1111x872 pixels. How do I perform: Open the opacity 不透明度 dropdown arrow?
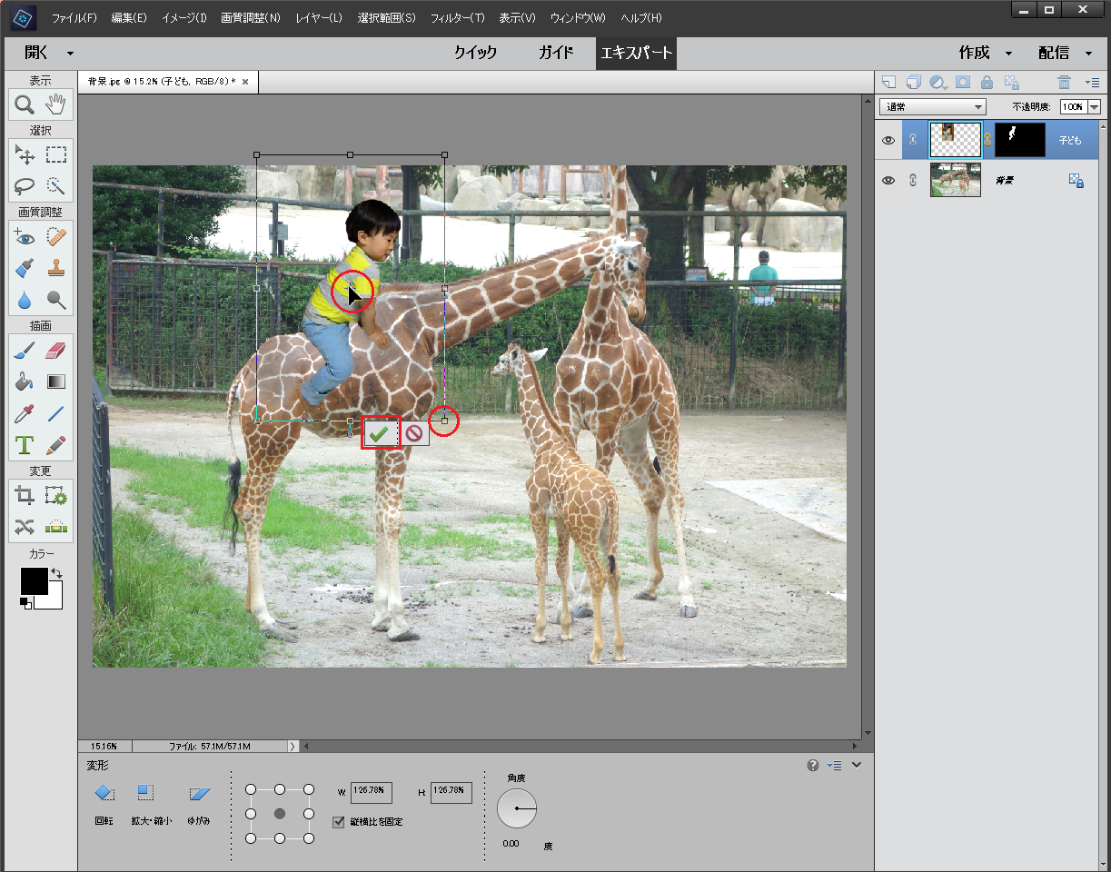[1093, 107]
